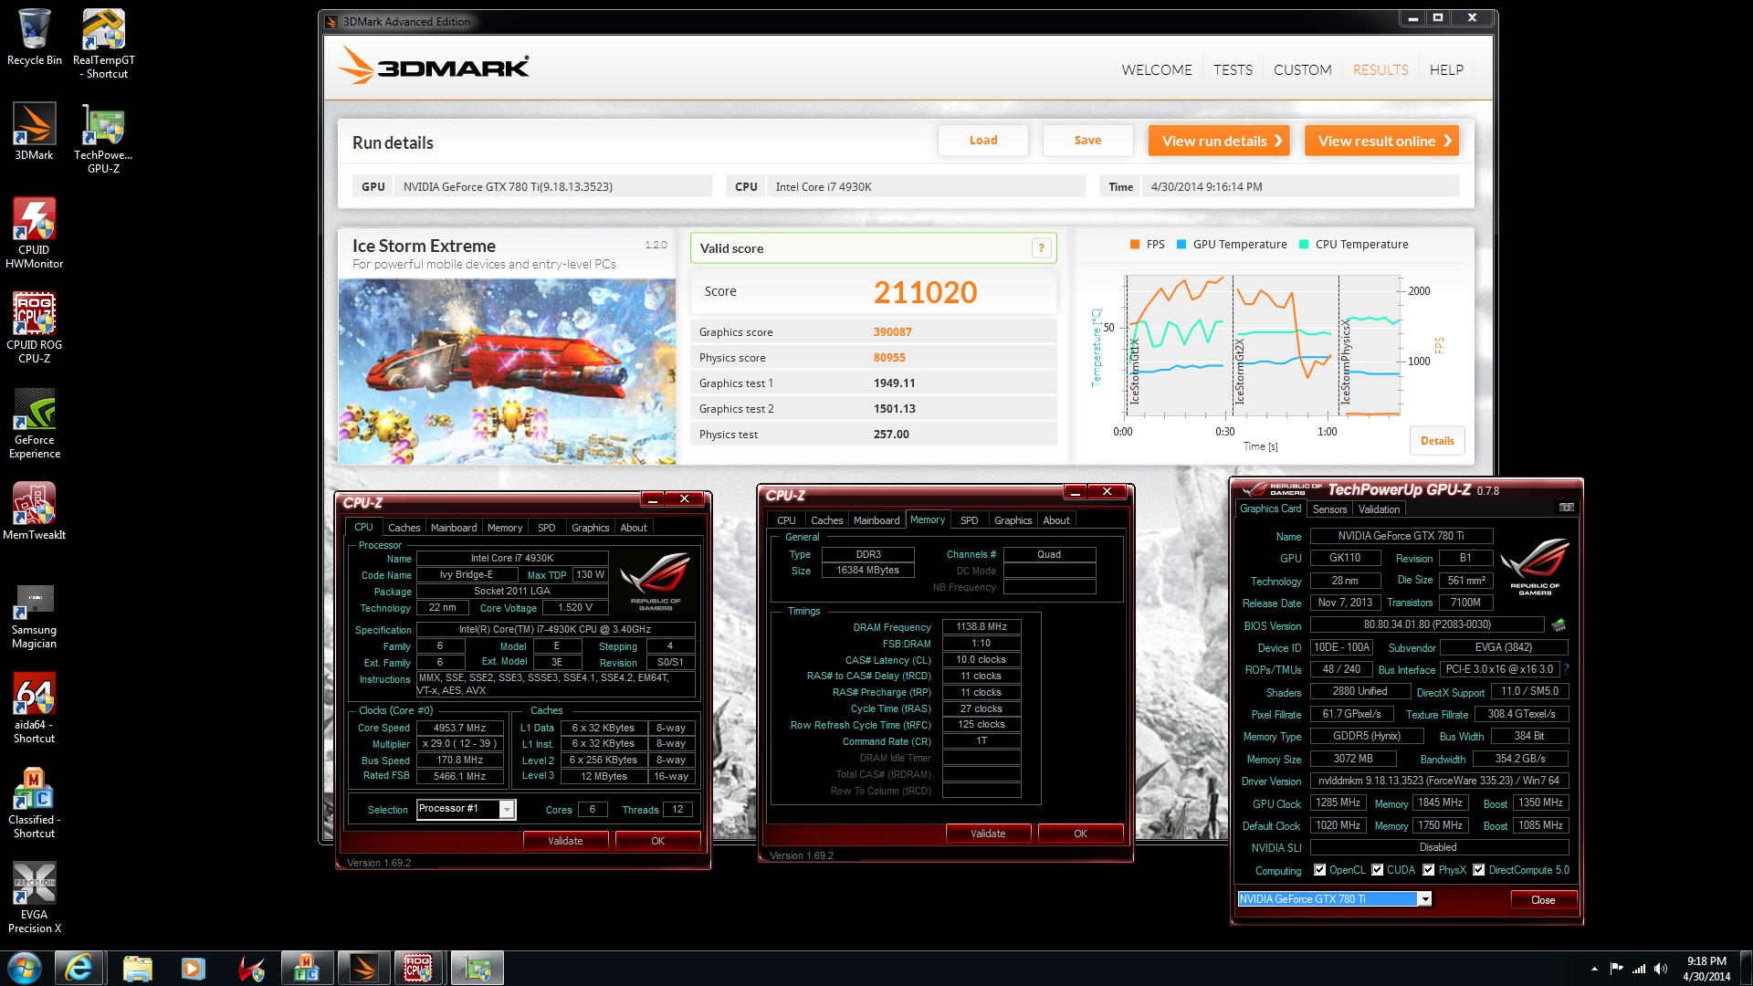Click the Windows Start orb

point(25,968)
